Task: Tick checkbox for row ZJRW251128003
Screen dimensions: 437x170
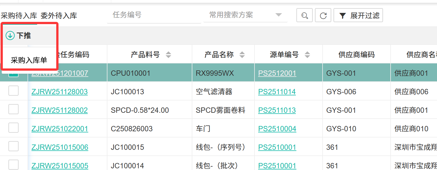Action: pos(13,91)
